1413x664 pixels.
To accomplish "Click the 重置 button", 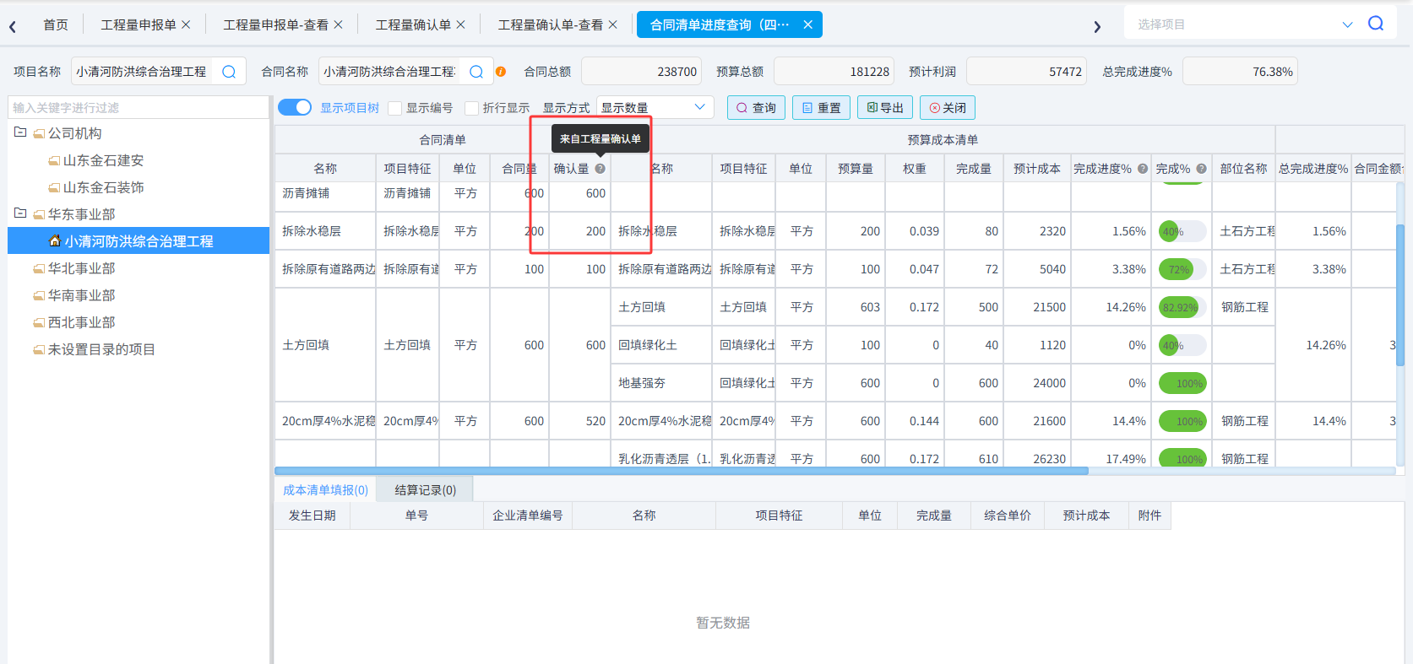I will pyautogui.click(x=821, y=107).
